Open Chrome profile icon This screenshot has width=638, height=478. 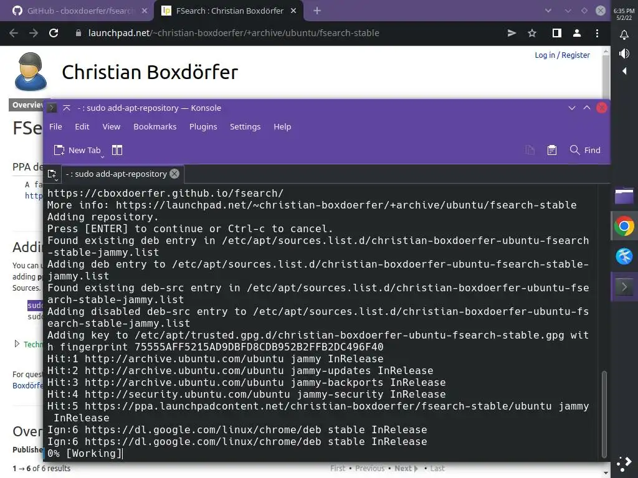click(576, 33)
